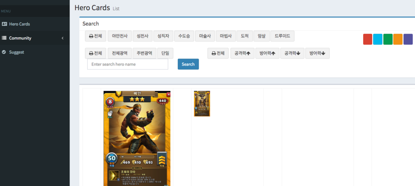
Task: Select the purple color filter swatch
Action: click(x=408, y=39)
